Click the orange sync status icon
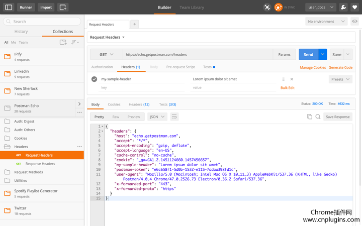Image resolution: width=362 pixels, height=226 pixels. (278, 8)
